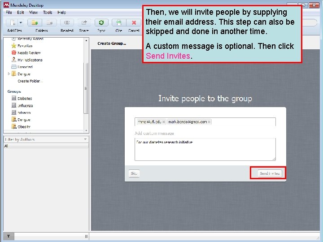Click the red Cancel toolbar icon
The height and width of the screenshot is (242, 323).
(134, 22)
